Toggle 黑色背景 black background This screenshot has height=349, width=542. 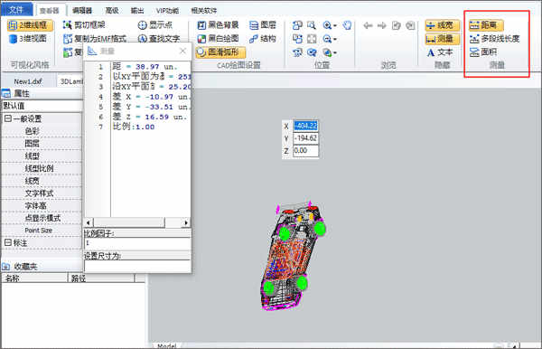(x=218, y=25)
